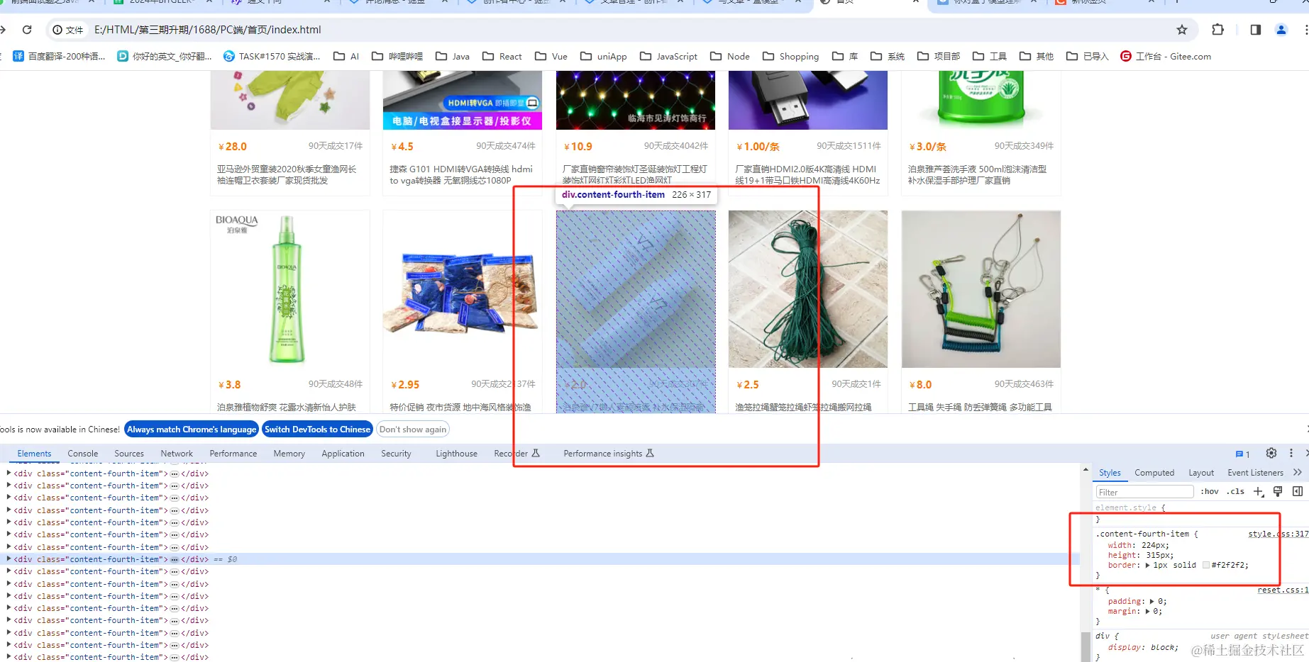Open the #f2f2f2 border color swatch
The width and height of the screenshot is (1309, 662).
[1205, 565]
